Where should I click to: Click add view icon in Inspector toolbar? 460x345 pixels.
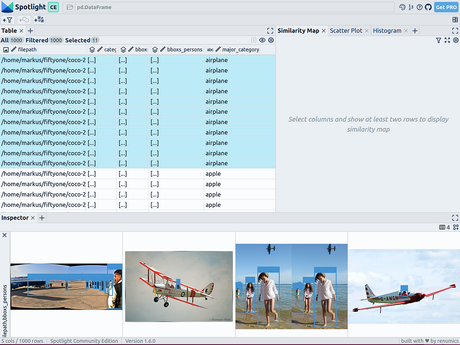click(456, 227)
